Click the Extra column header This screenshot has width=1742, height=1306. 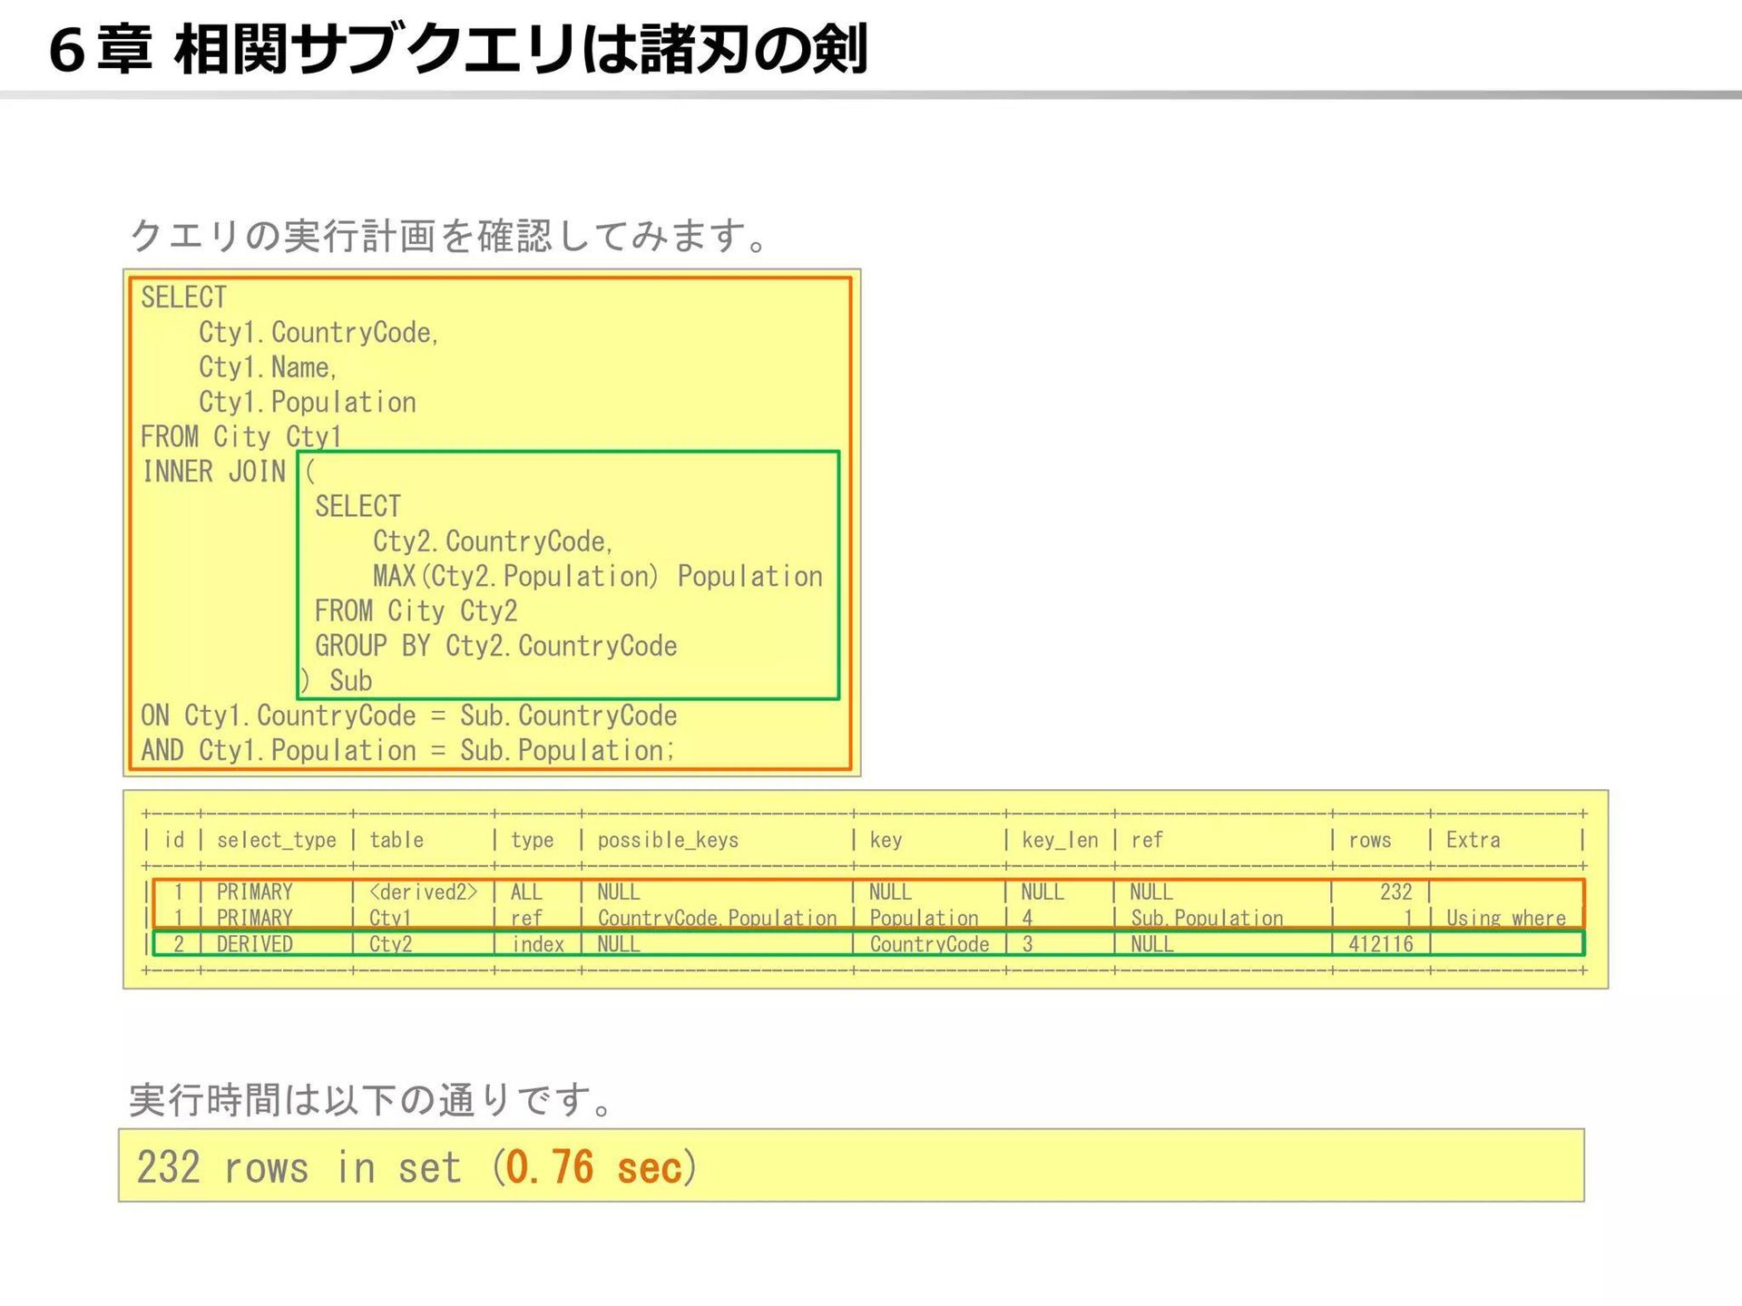(x=1473, y=841)
